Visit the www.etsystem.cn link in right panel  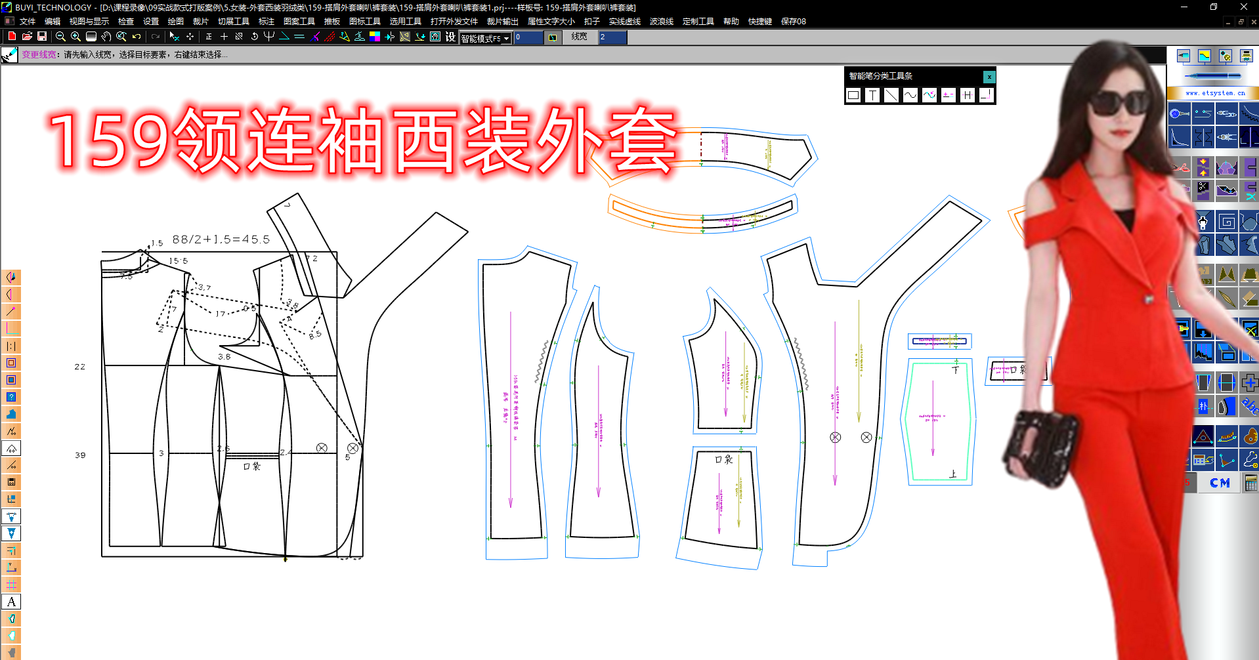point(1216,93)
